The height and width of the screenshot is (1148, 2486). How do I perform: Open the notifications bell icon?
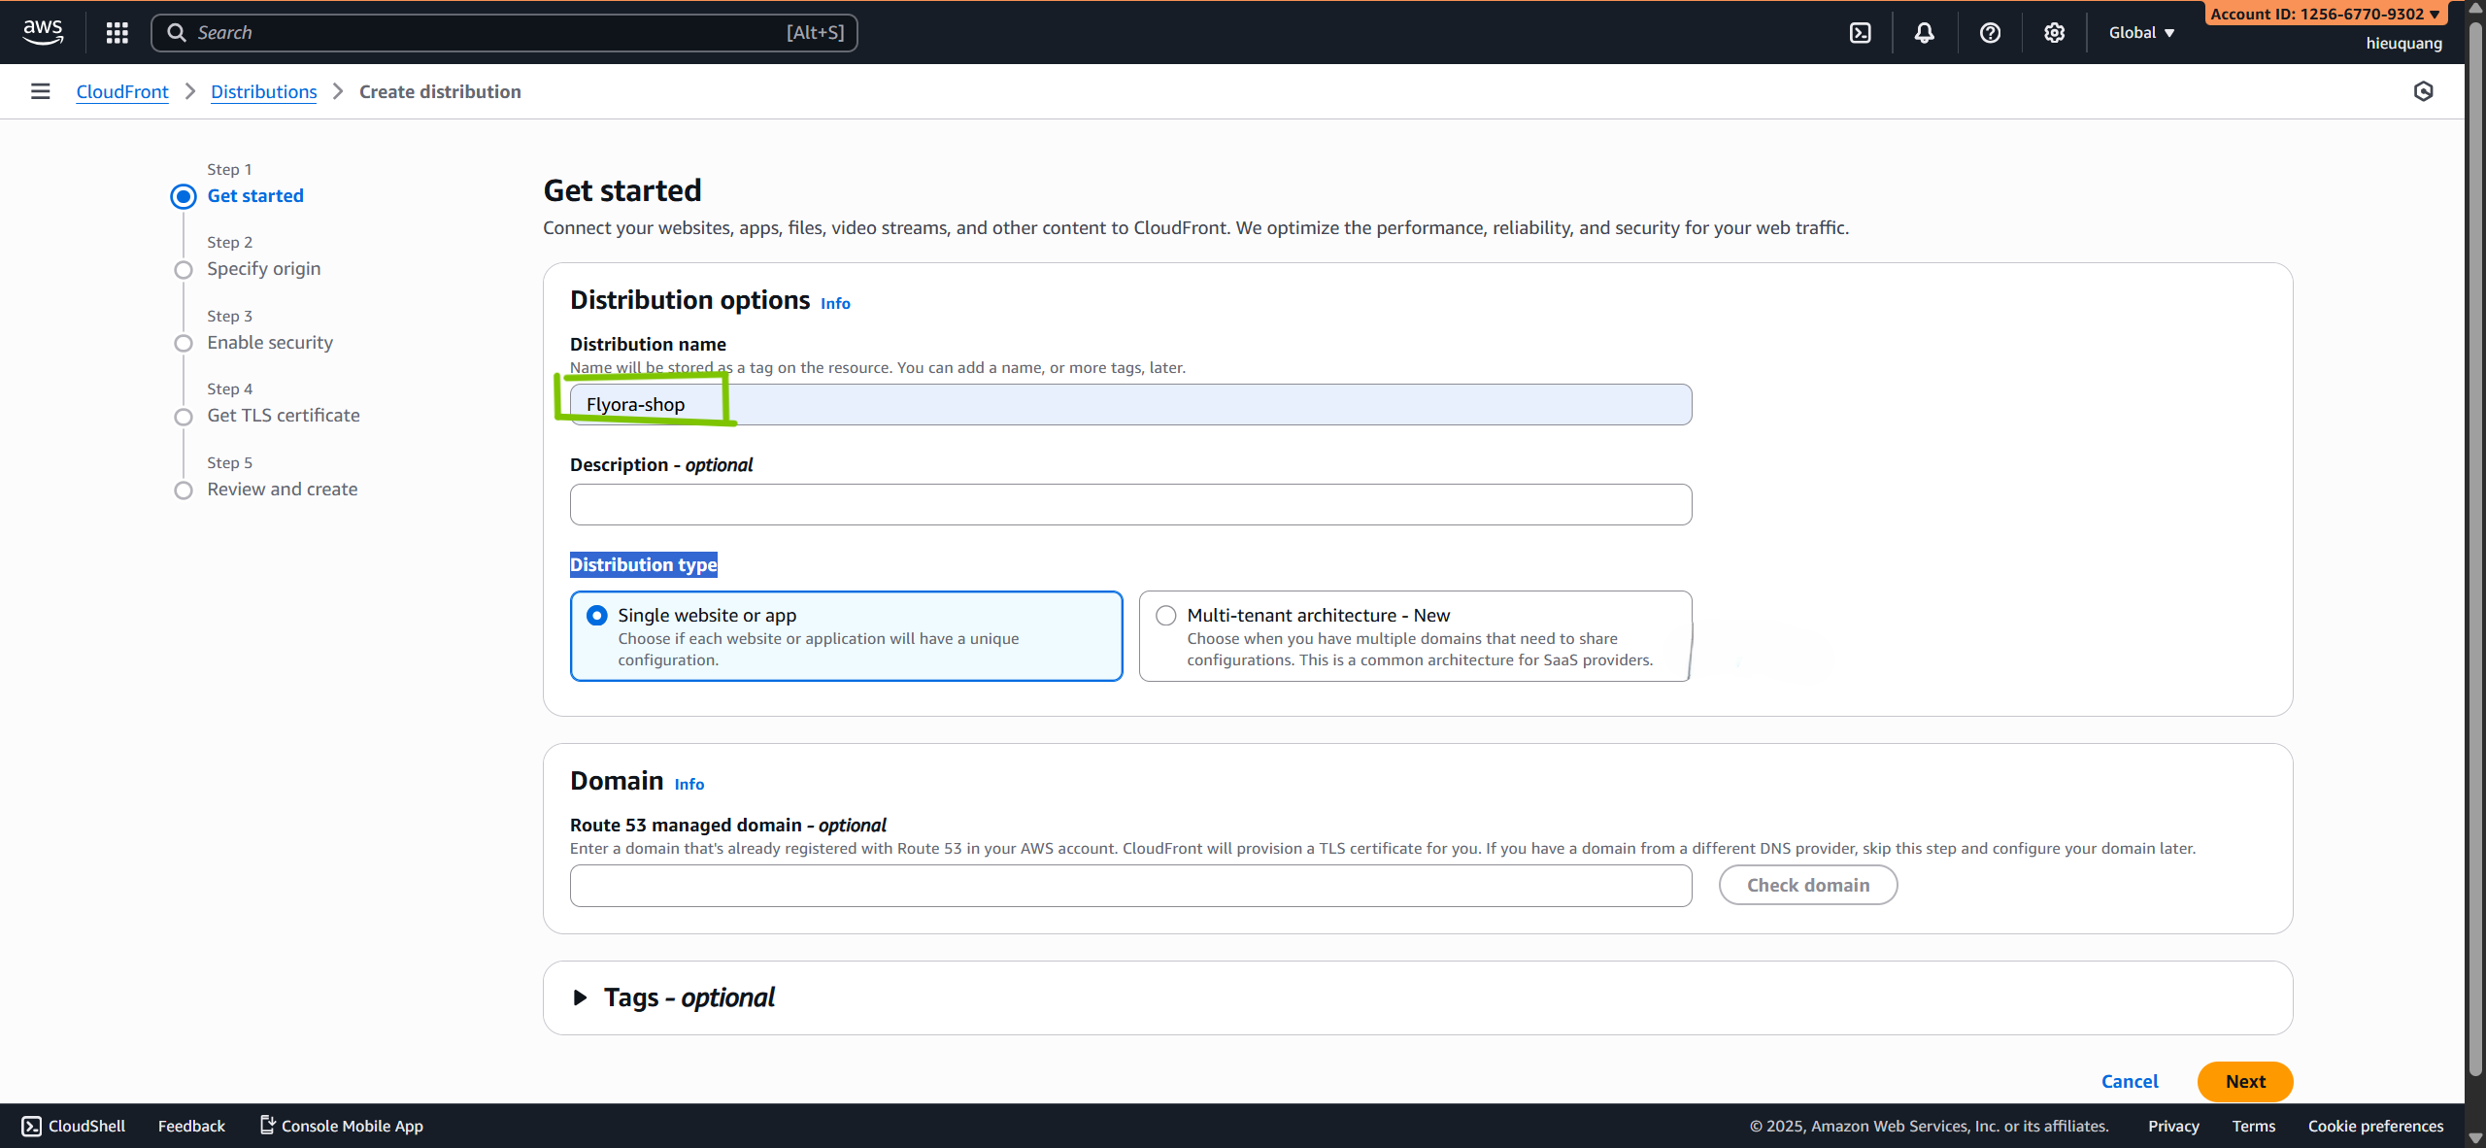pos(1924,33)
